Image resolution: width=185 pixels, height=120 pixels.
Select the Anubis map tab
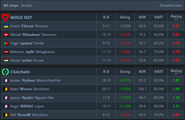tap(27, 6)
